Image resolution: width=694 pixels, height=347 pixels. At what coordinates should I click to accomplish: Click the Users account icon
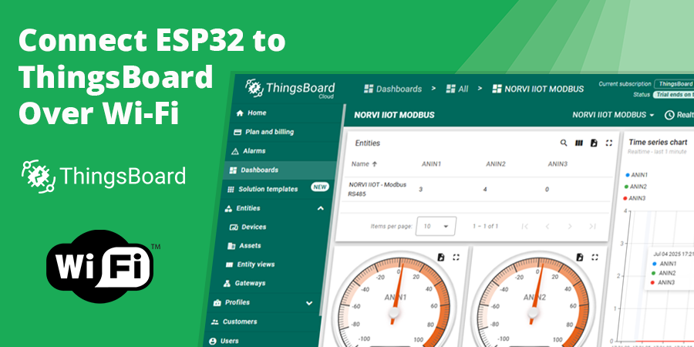click(x=213, y=342)
